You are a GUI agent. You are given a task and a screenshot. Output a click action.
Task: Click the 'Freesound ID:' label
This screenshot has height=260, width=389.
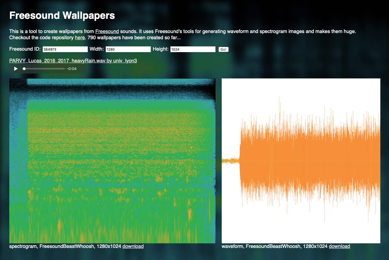click(x=25, y=49)
